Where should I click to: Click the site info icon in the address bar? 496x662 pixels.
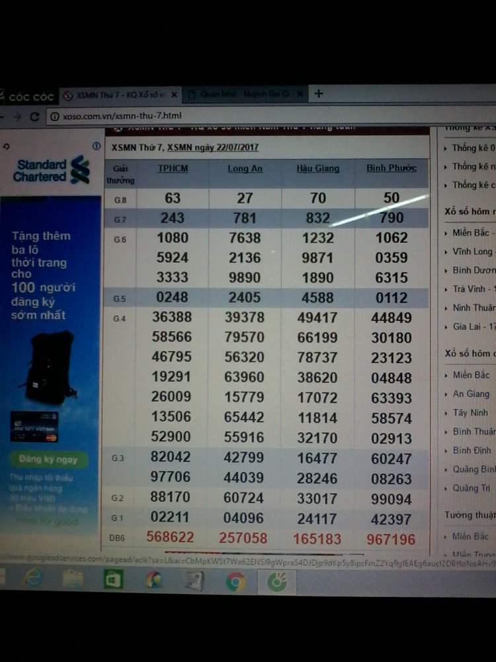(55, 117)
